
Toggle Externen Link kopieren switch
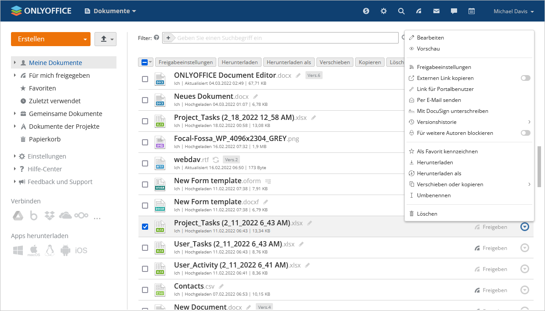click(x=525, y=78)
